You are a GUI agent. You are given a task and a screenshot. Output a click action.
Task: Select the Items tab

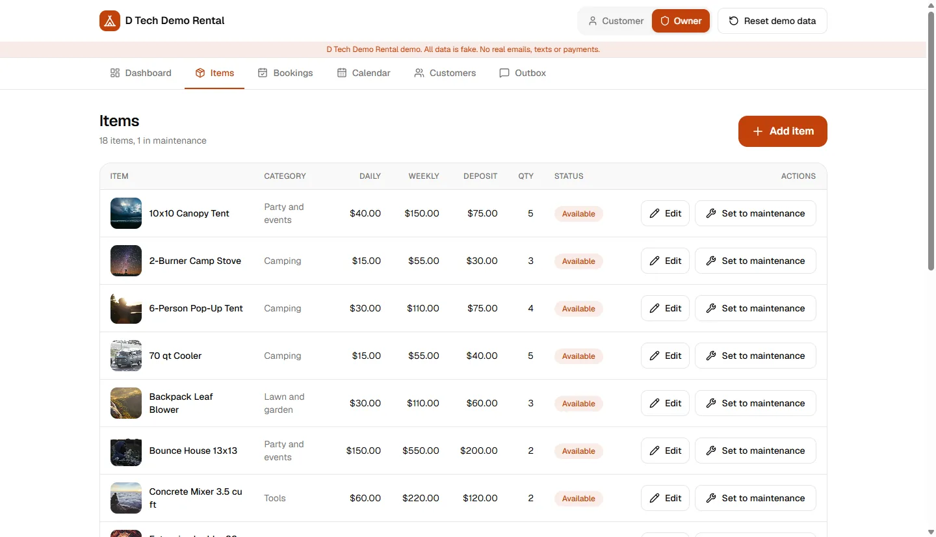(x=214, y=73)
